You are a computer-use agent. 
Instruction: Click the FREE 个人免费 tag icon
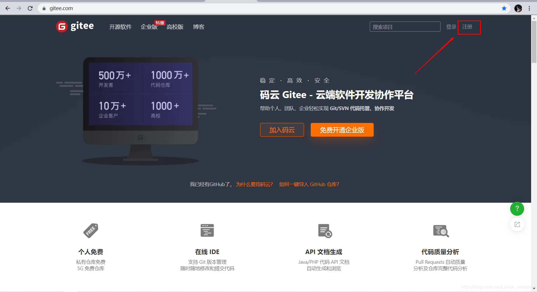[x=90, y=231]
